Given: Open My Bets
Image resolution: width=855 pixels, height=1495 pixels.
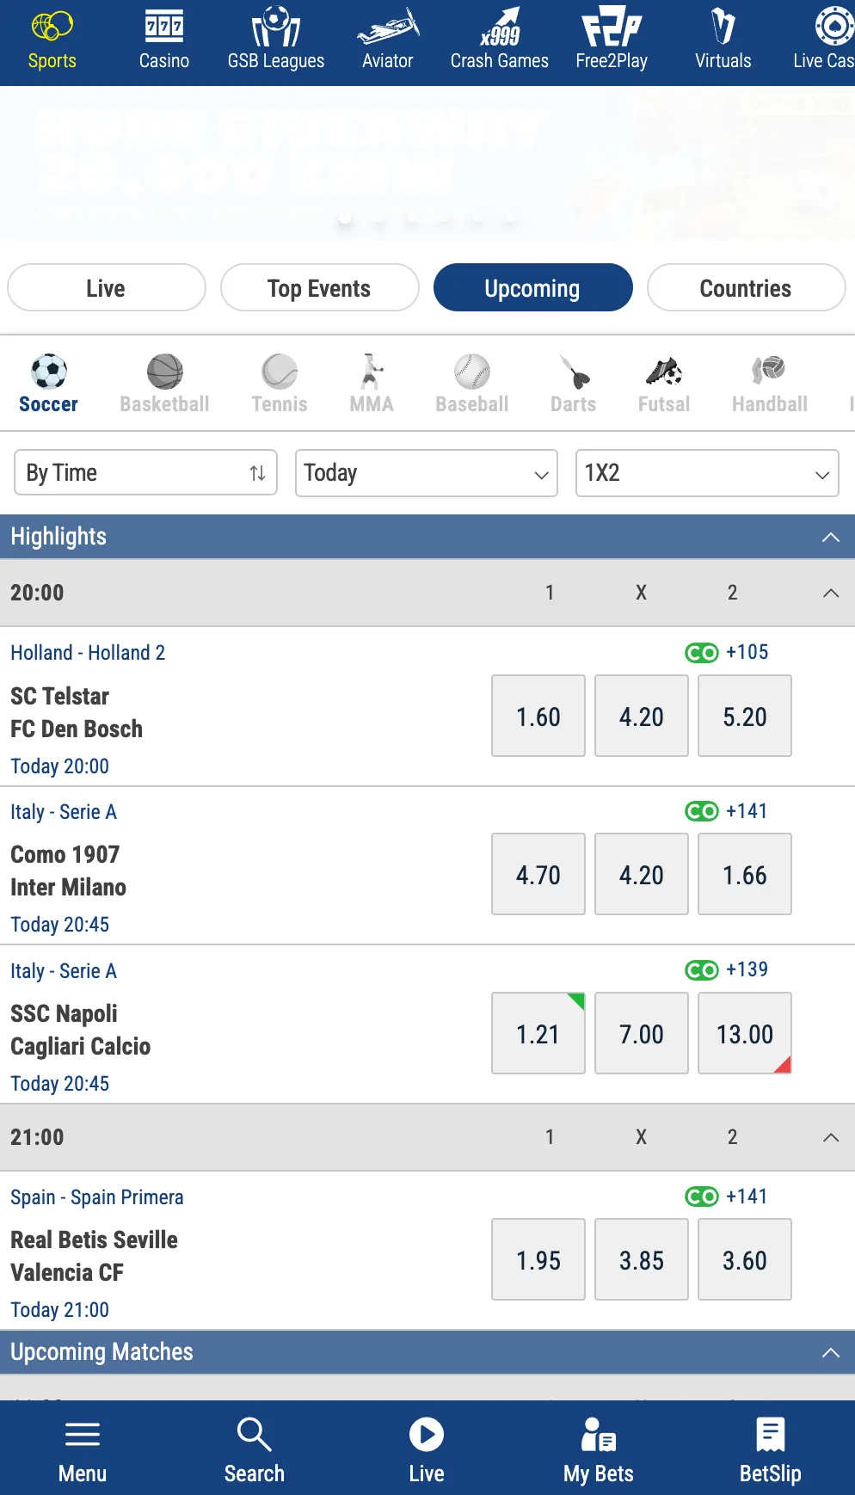Looking at the screenshot, I should coord(597,1448).
